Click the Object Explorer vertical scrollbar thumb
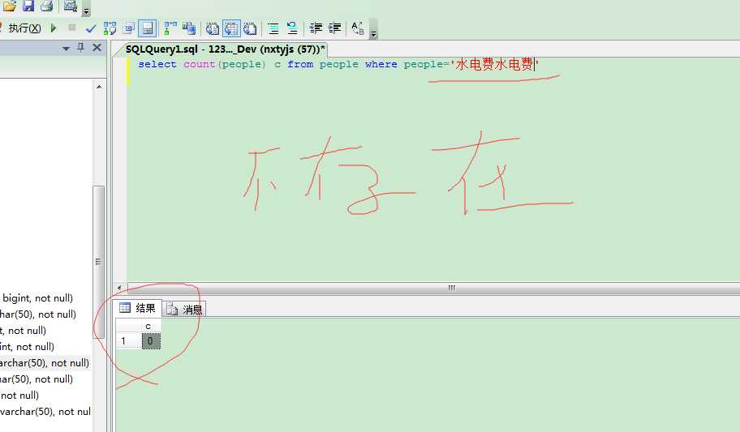This screenshot has height=432, width=740. 99,261
